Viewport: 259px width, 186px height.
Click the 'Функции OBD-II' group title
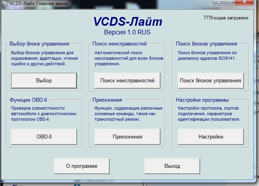click(x=28, y=100)
